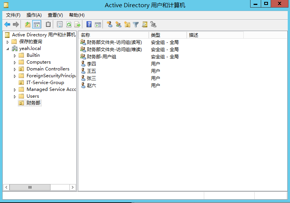Viewport: 290px width, 203px height.
Task: Toggle the show/hide console tree button
Action: click(36, 24)
